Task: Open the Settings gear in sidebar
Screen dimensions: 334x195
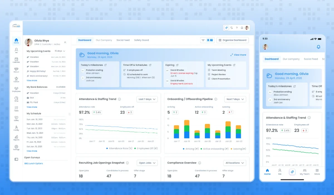Action: point(16,148)
